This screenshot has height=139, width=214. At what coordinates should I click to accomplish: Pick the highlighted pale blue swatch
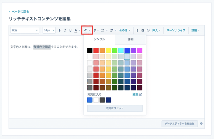pos(127,57)
